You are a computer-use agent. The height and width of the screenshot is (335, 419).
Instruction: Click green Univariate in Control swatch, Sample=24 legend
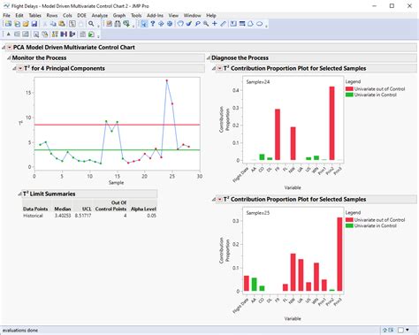(349, 95)
